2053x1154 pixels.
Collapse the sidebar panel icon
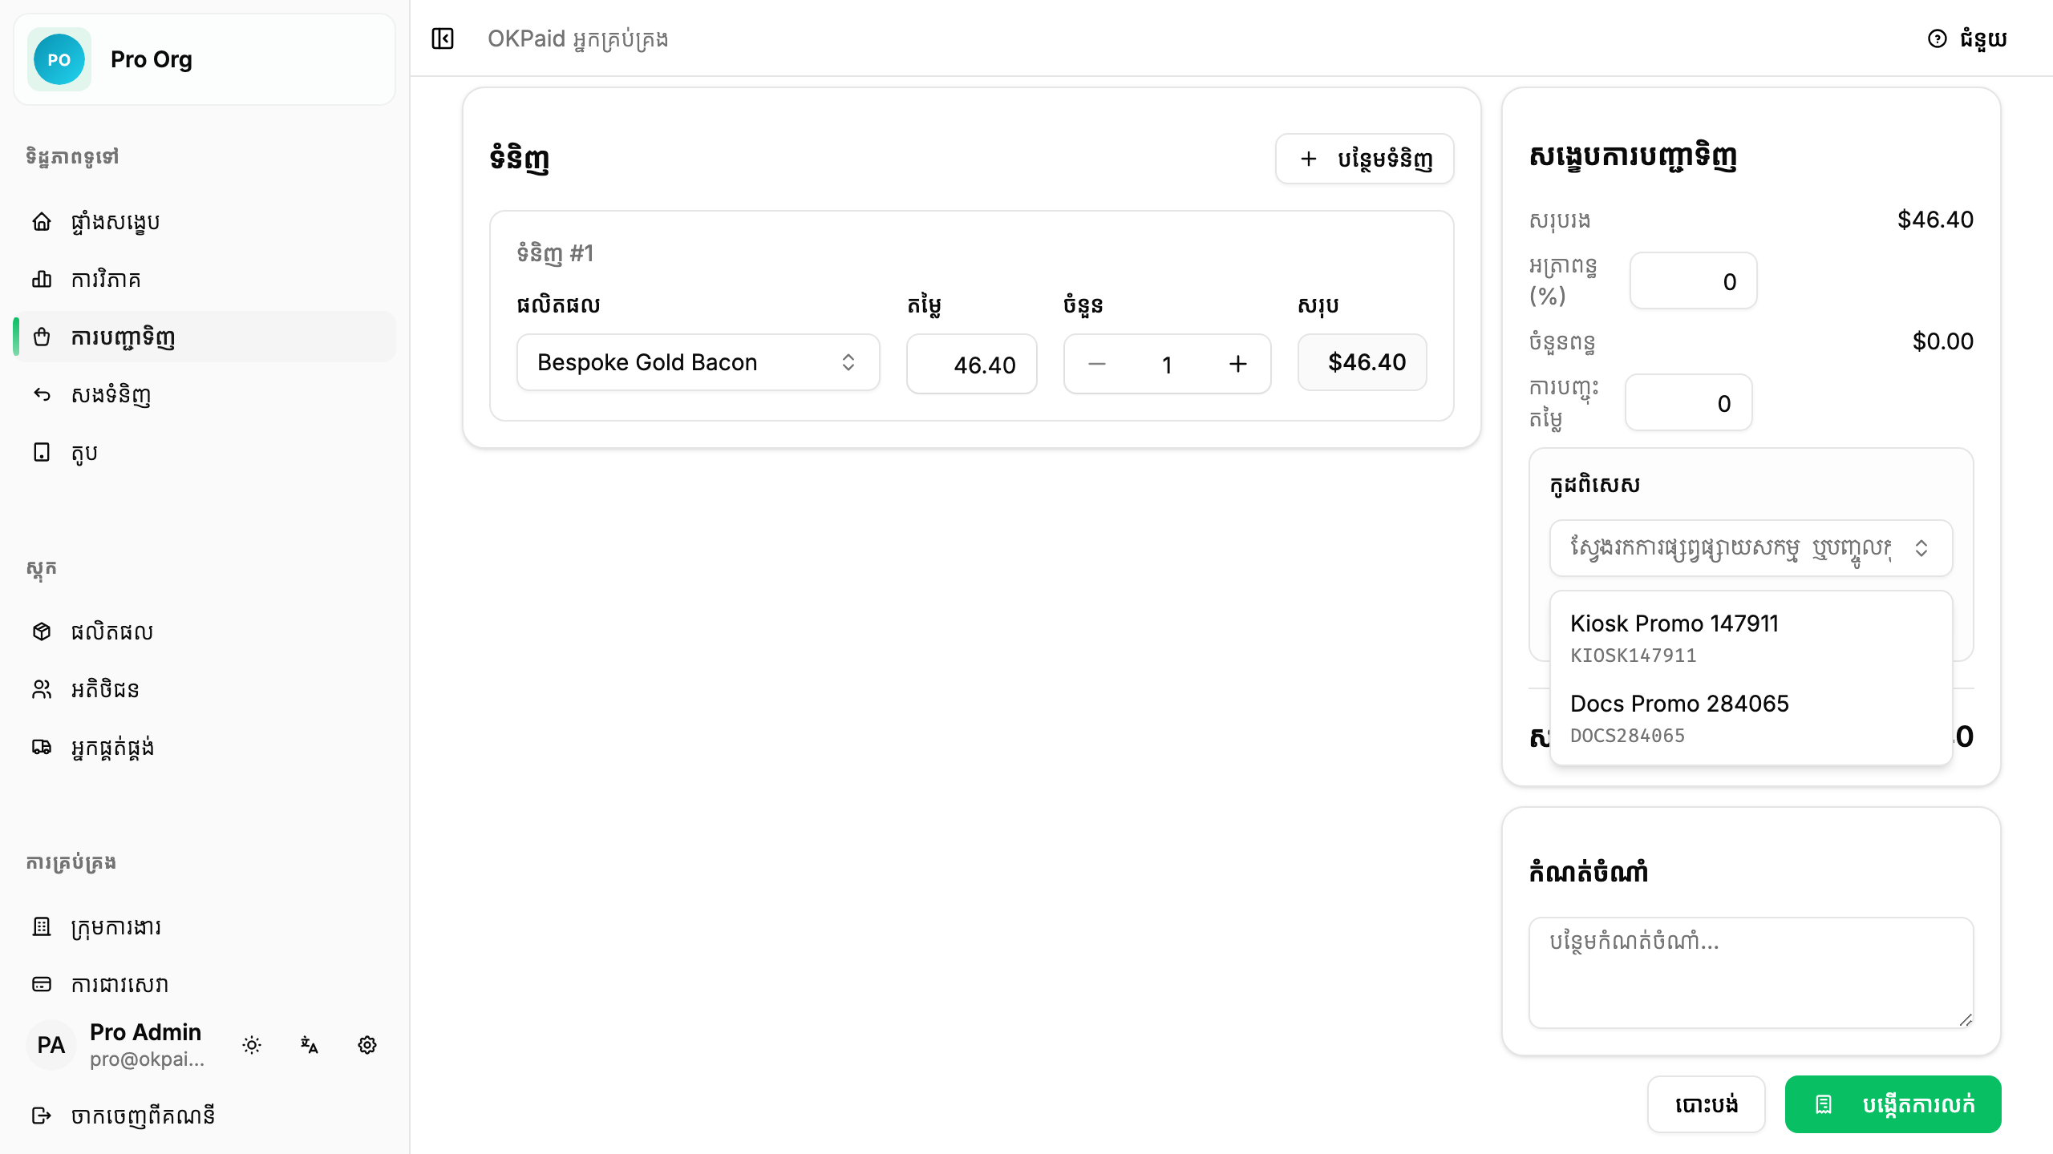[443, 38]
